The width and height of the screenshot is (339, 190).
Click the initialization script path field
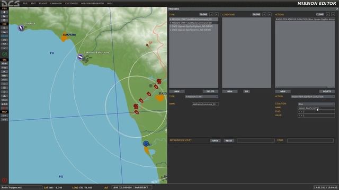[x=256, y=140]
